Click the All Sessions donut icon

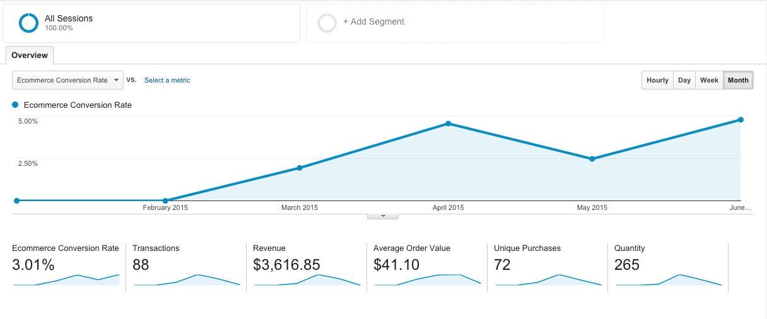pyautogui.click(x=29, y=23)
